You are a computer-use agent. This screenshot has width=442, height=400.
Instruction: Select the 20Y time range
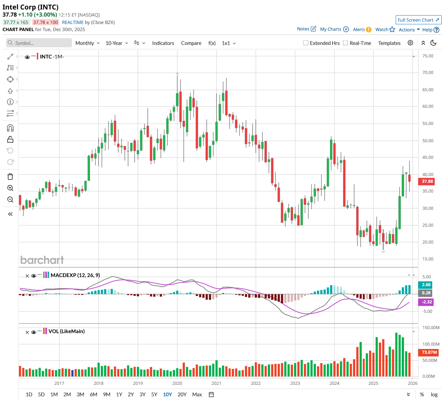182,395
